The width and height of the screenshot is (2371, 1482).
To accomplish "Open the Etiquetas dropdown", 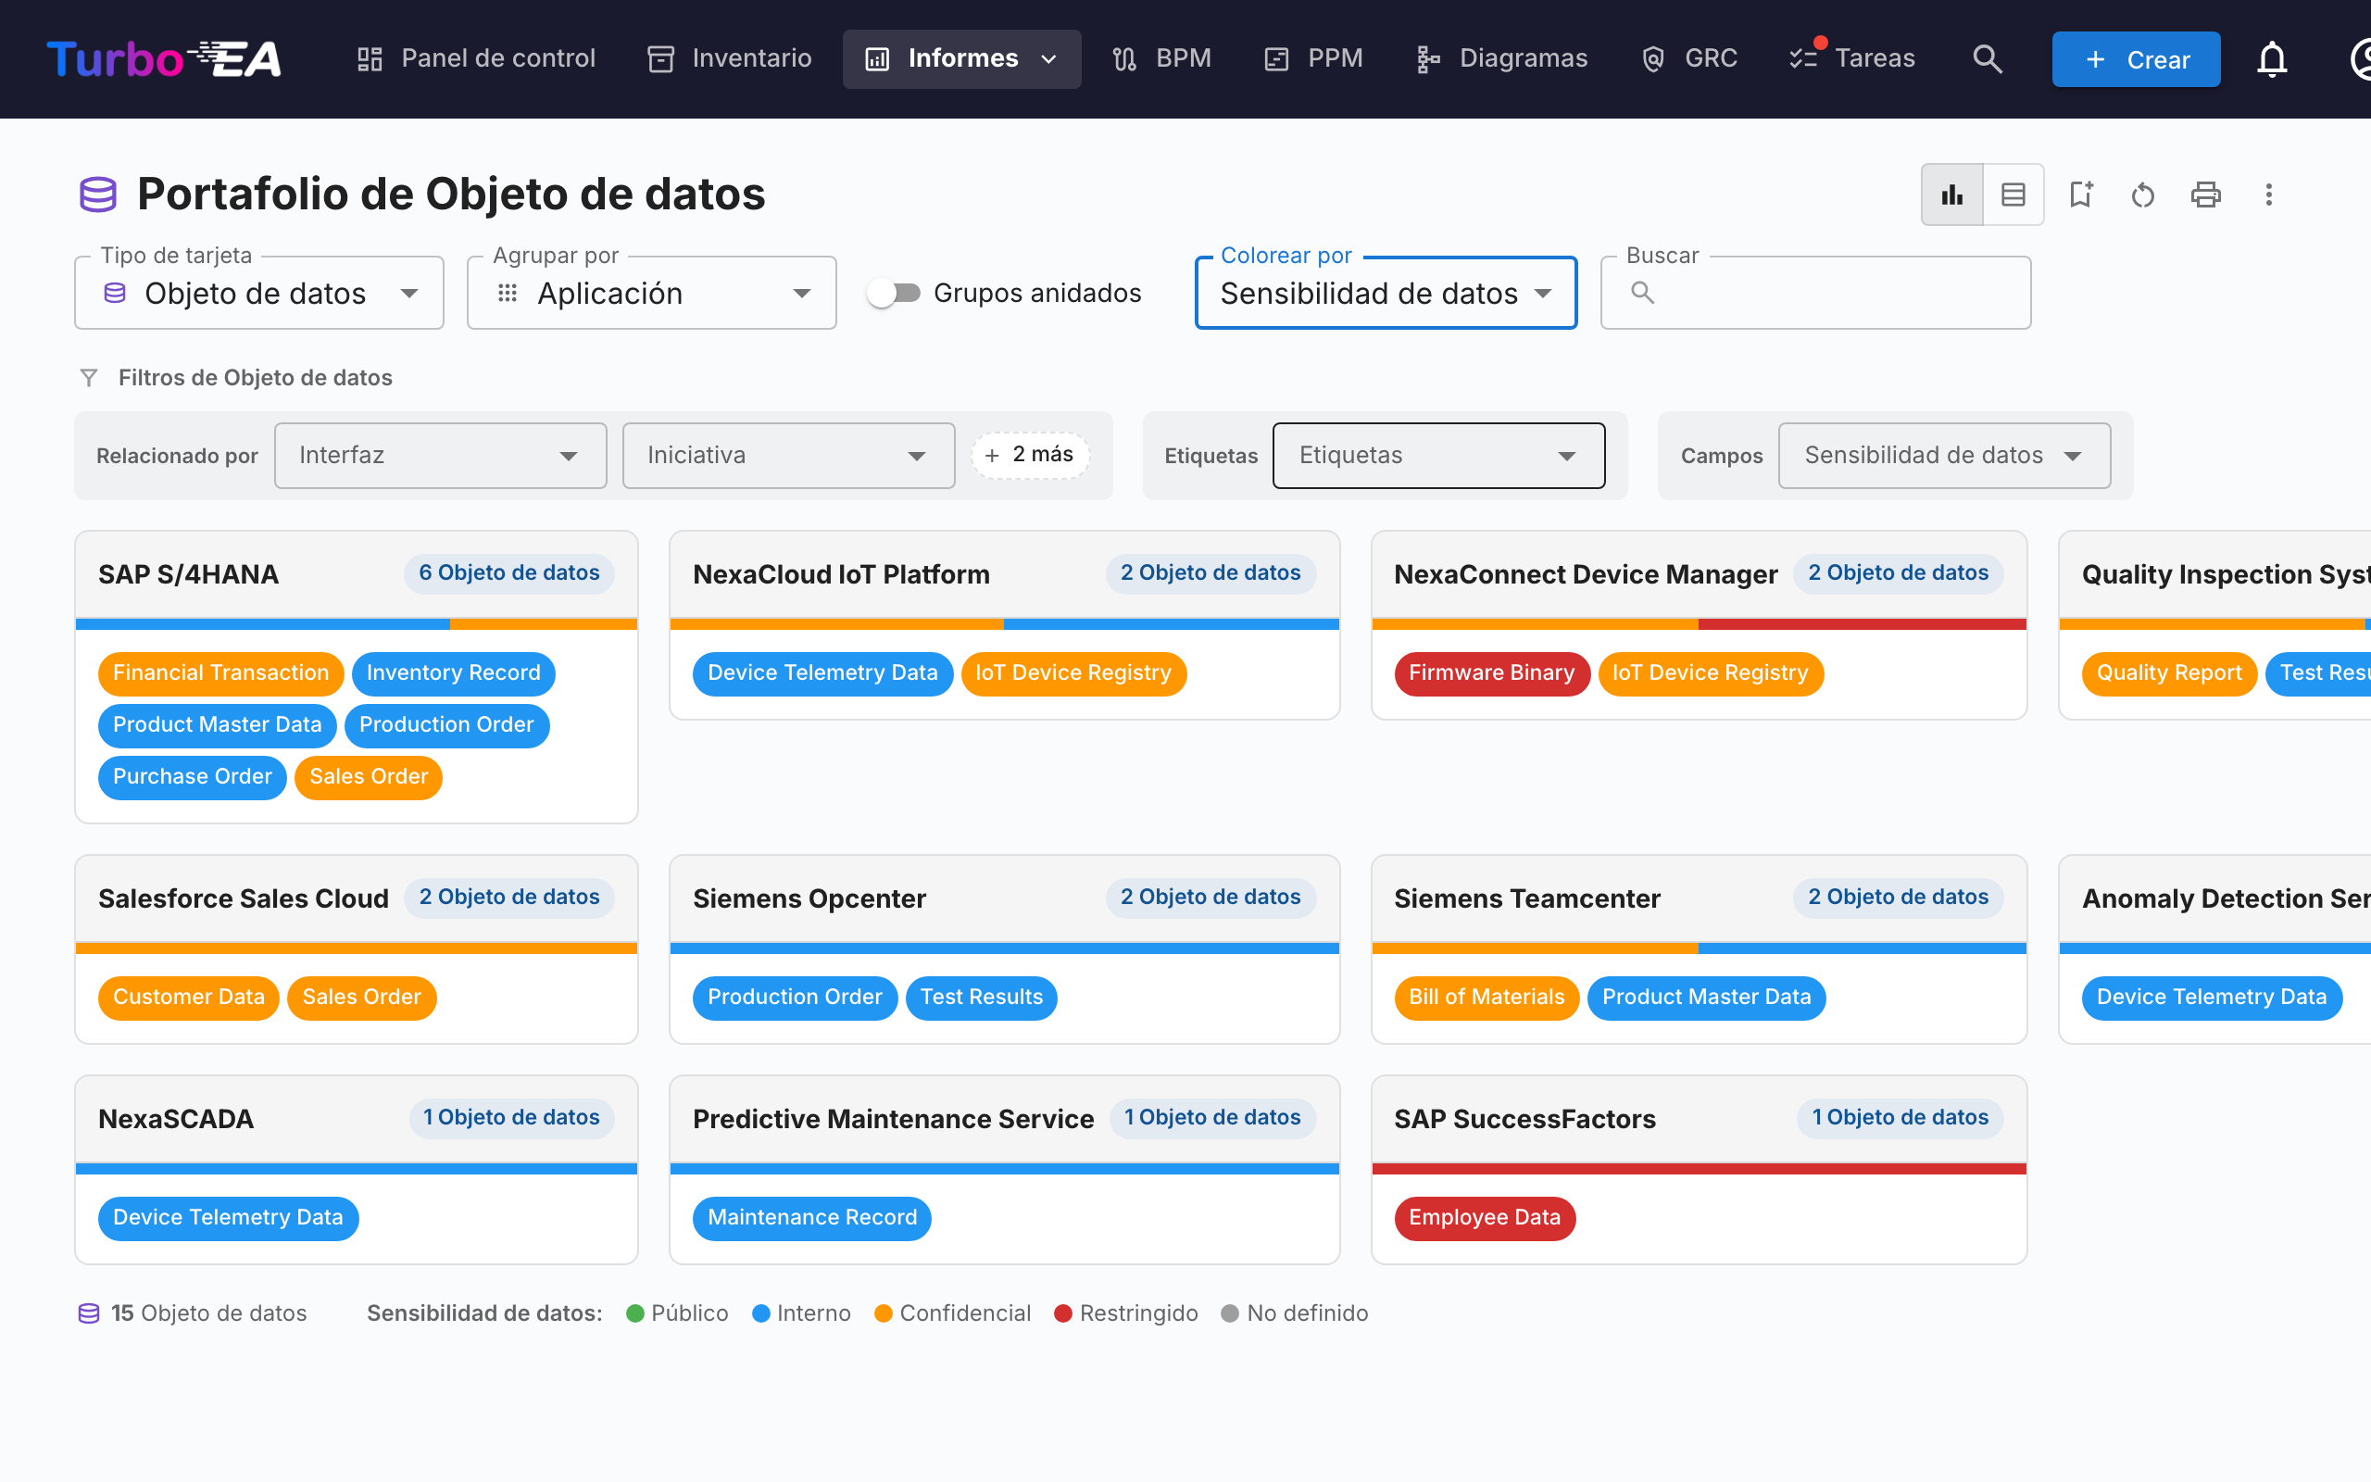I will [1438, 456].
